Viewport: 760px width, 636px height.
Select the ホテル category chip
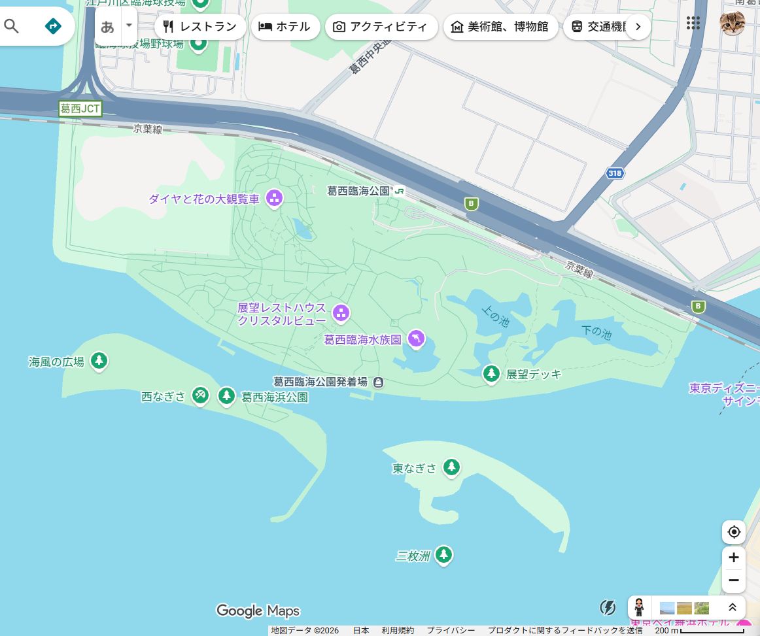point(285,27)
